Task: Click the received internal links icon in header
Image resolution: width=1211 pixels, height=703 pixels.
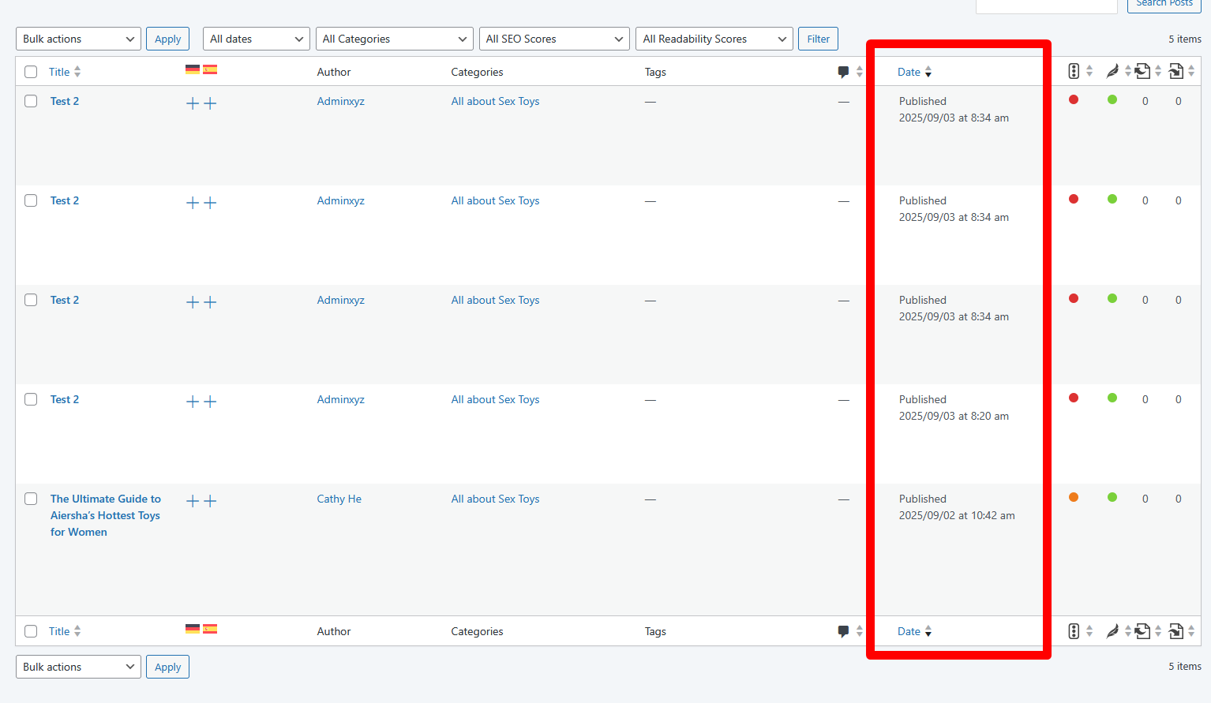Action: [x=1175, y=72]
